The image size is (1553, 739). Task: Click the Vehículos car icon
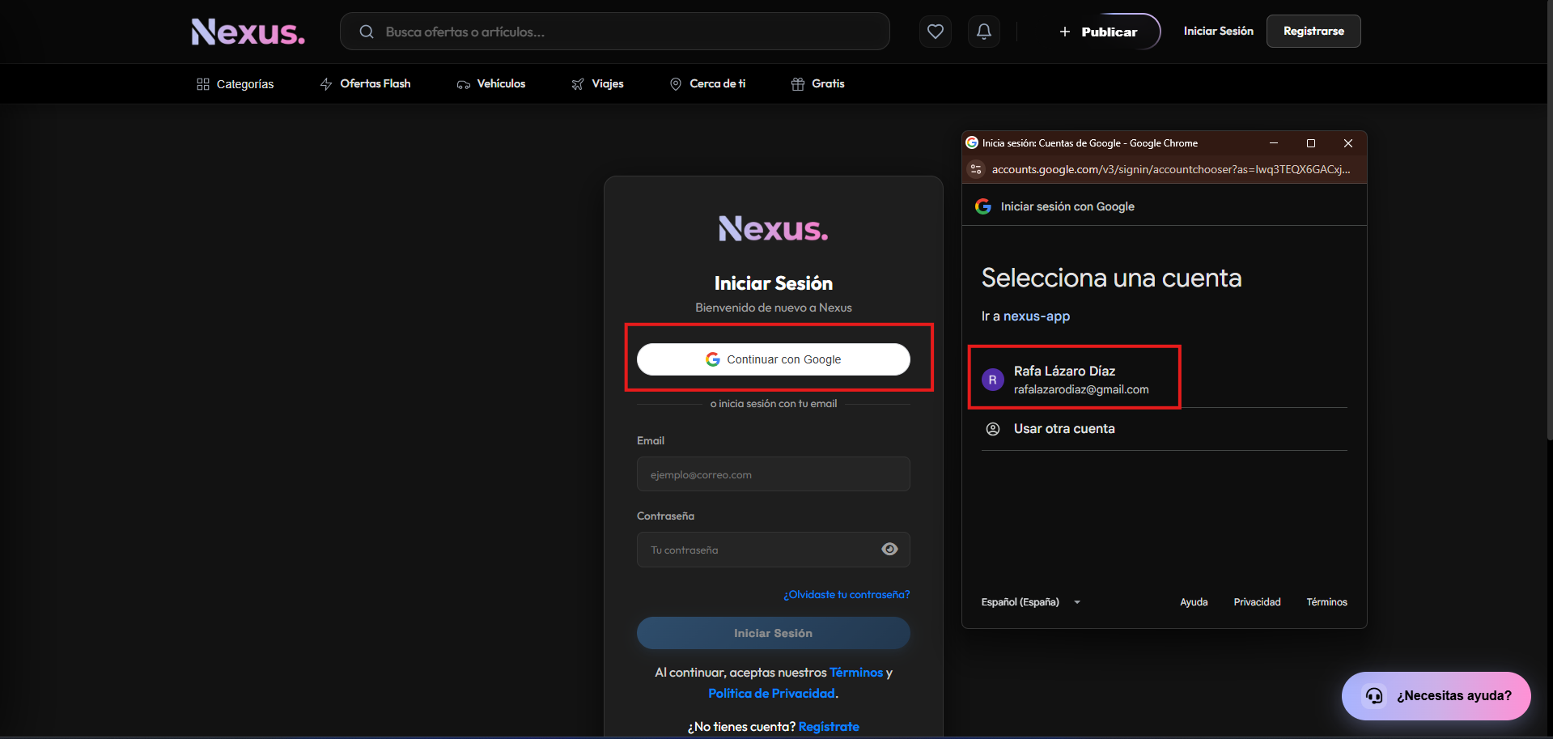pos(464,84)
